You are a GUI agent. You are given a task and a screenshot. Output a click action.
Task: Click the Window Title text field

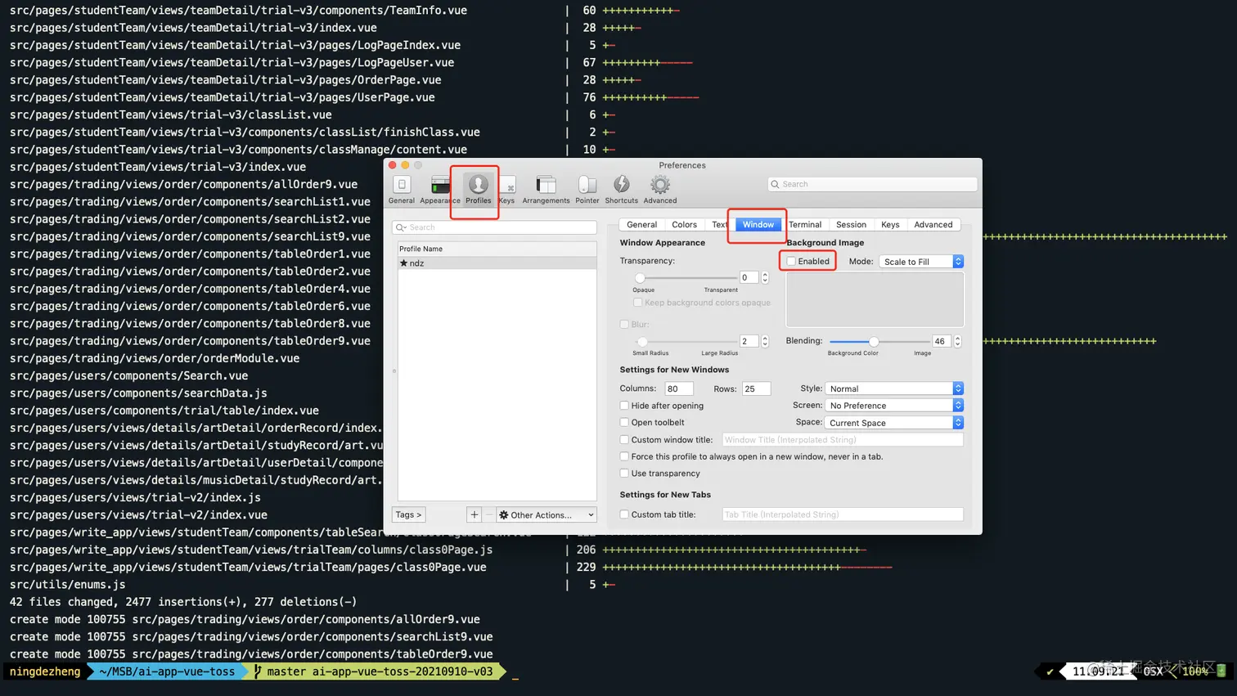(843, 440)
